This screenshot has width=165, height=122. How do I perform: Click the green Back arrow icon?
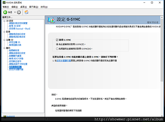pyautogui.click(x=5, y=12)
